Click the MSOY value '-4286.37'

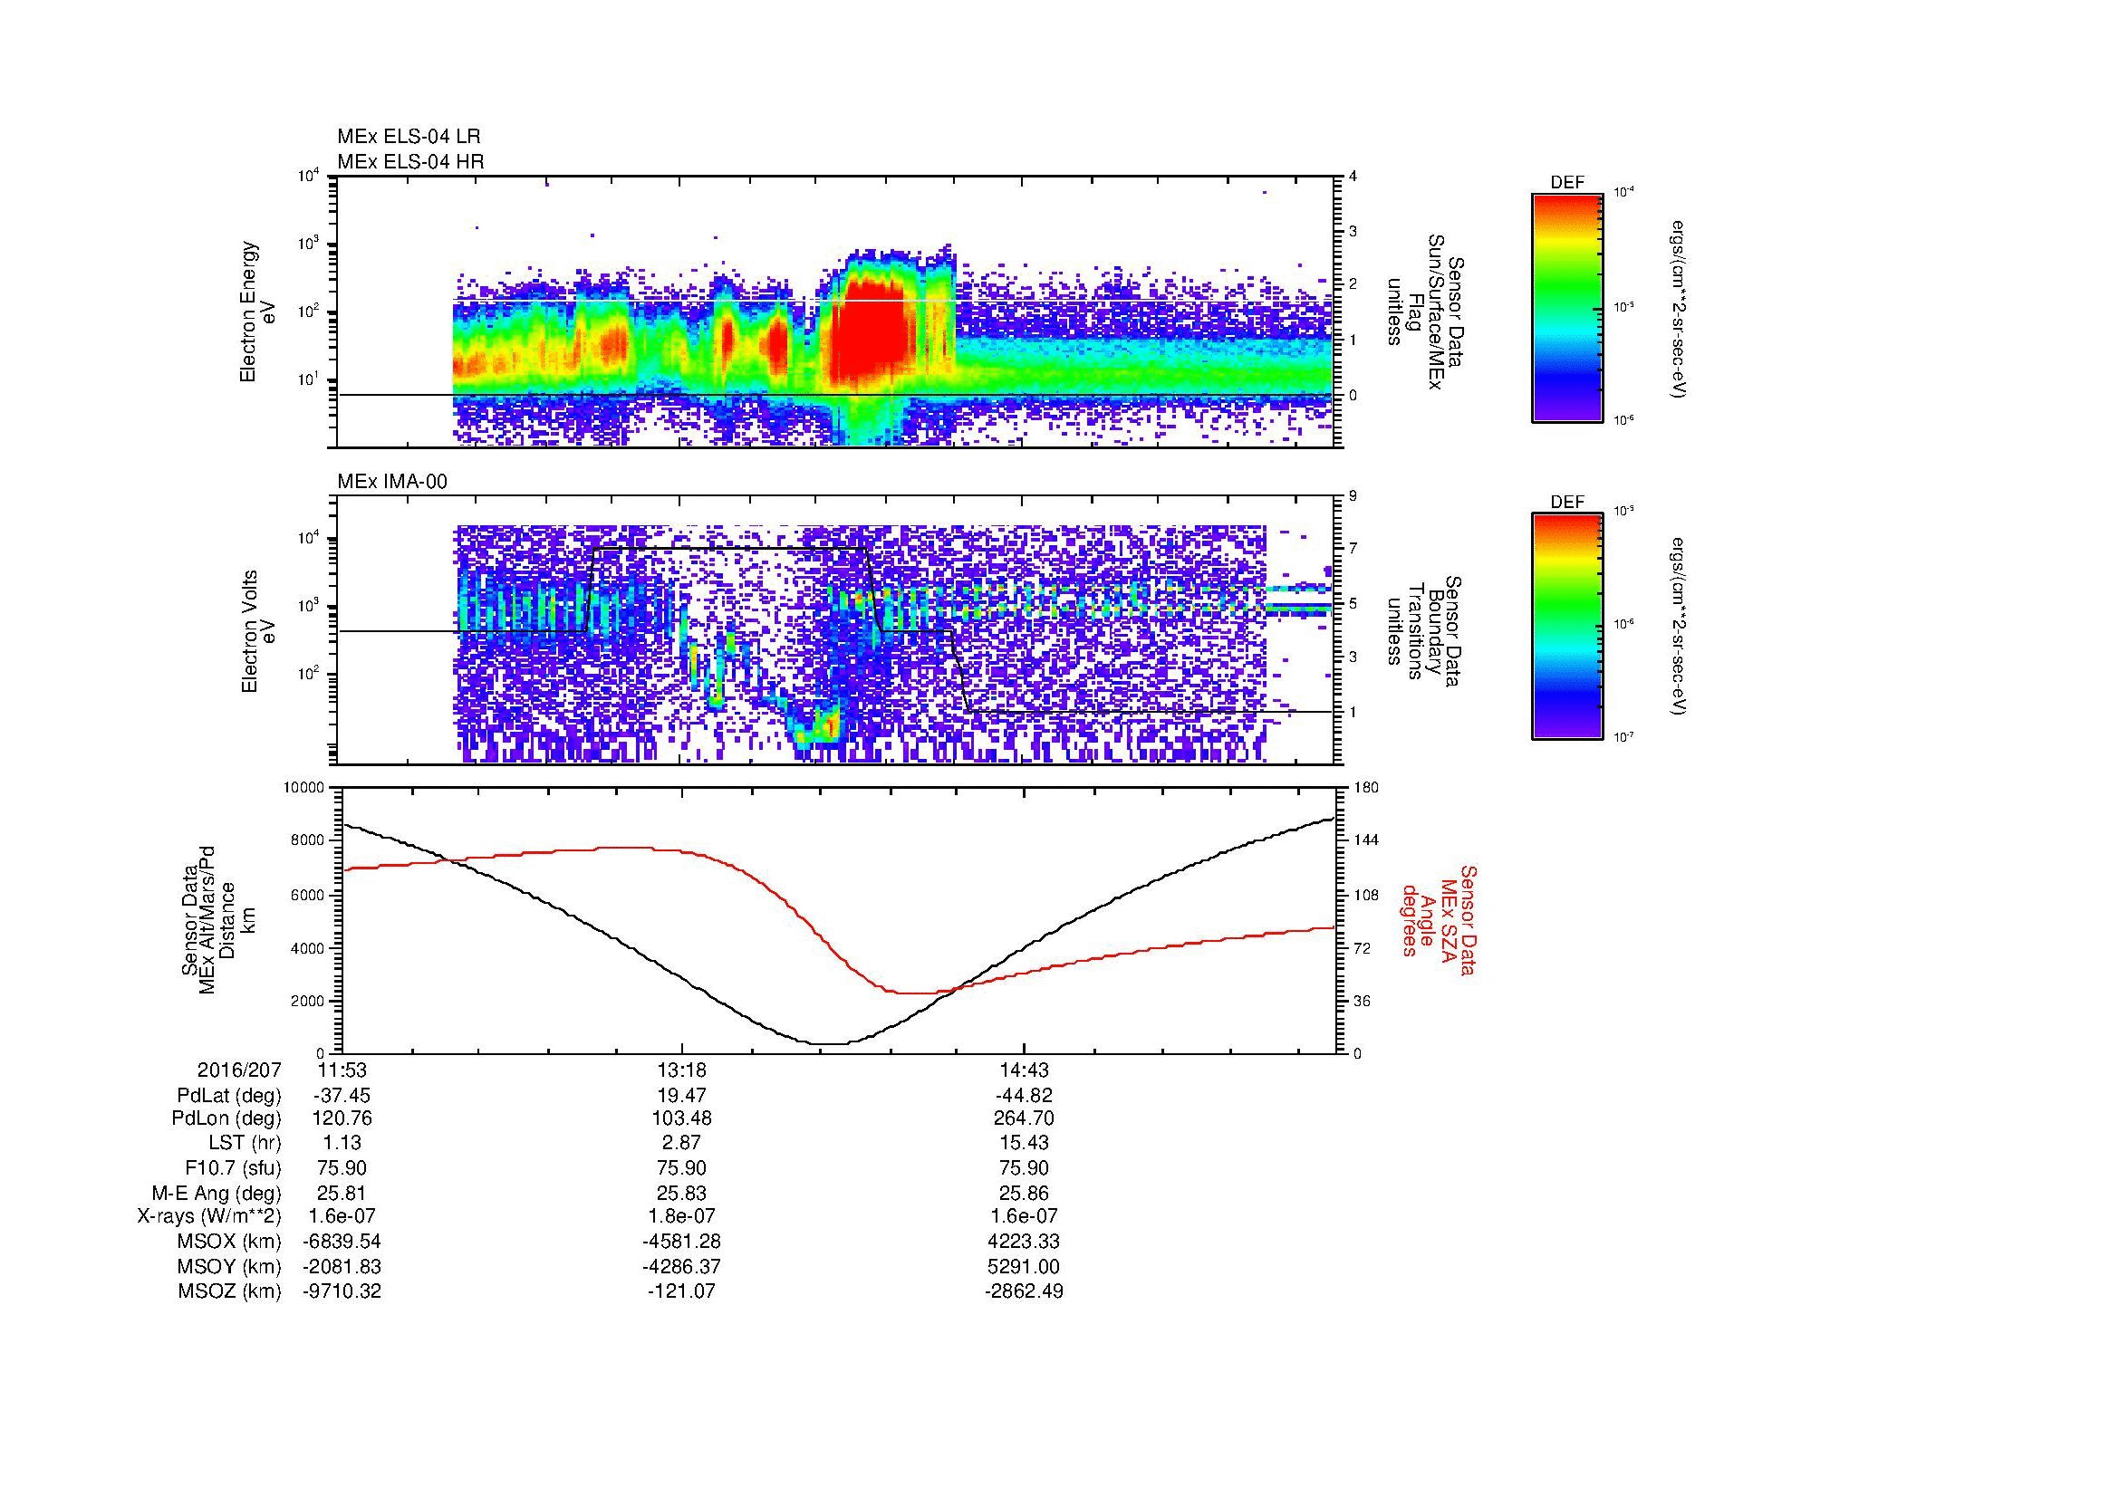tap(682, 1266)
